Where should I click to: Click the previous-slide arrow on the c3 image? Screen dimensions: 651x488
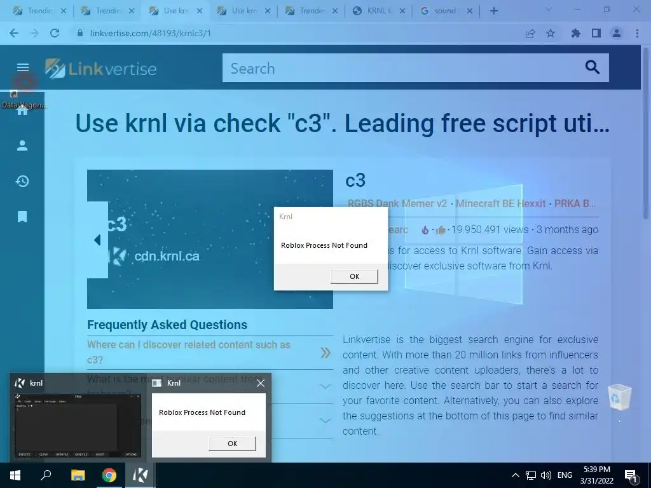[97, 240]
